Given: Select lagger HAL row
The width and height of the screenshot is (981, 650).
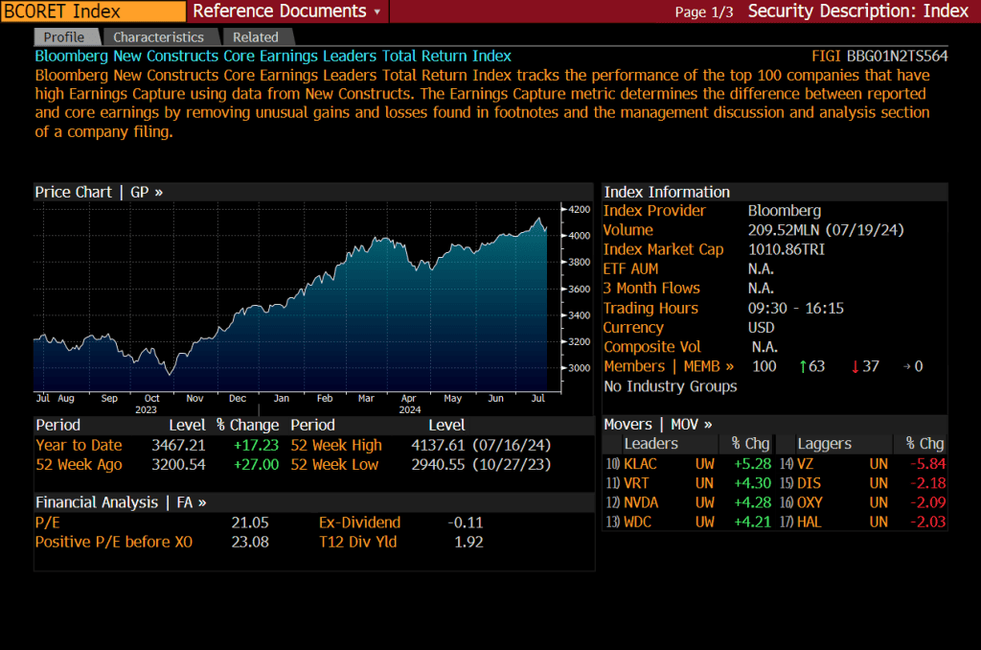Looking at the screenshot, I should [x=863, y=522].
